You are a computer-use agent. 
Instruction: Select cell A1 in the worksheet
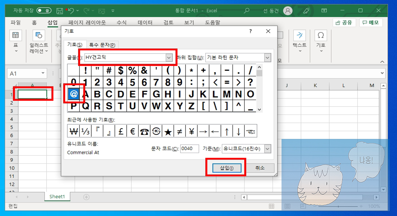pyautogui.click(x=32, y=94)
